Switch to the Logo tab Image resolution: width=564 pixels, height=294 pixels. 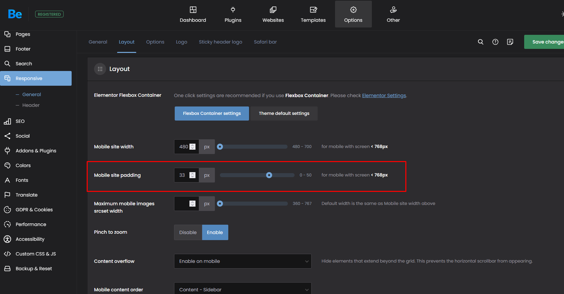182,42
